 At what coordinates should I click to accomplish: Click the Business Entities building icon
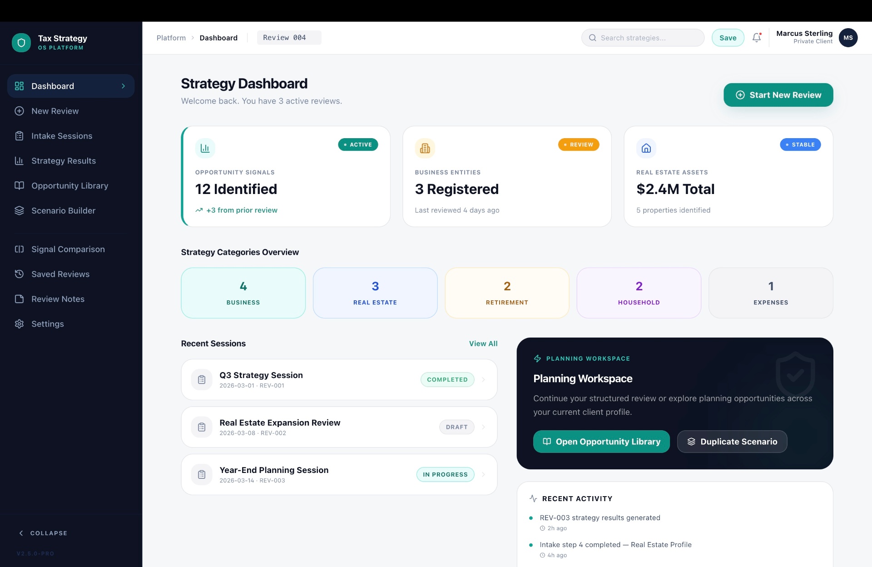pyautogui.click(x=425, y=148)
